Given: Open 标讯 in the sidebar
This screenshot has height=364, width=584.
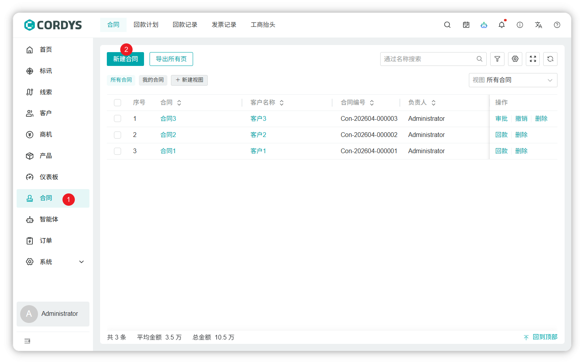Looking at the screenshot, I should [x=53, y=71].
